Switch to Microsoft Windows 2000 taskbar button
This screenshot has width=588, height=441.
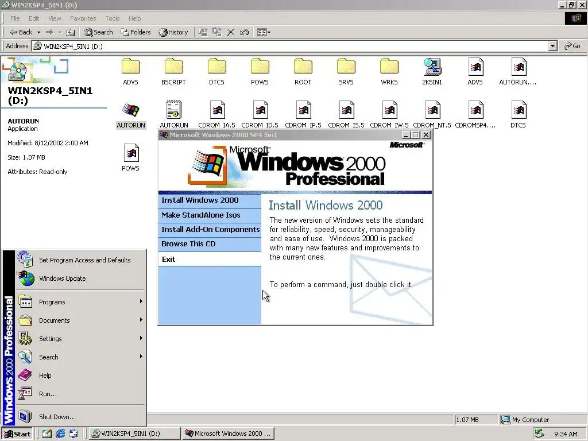(x=229, y=434)
